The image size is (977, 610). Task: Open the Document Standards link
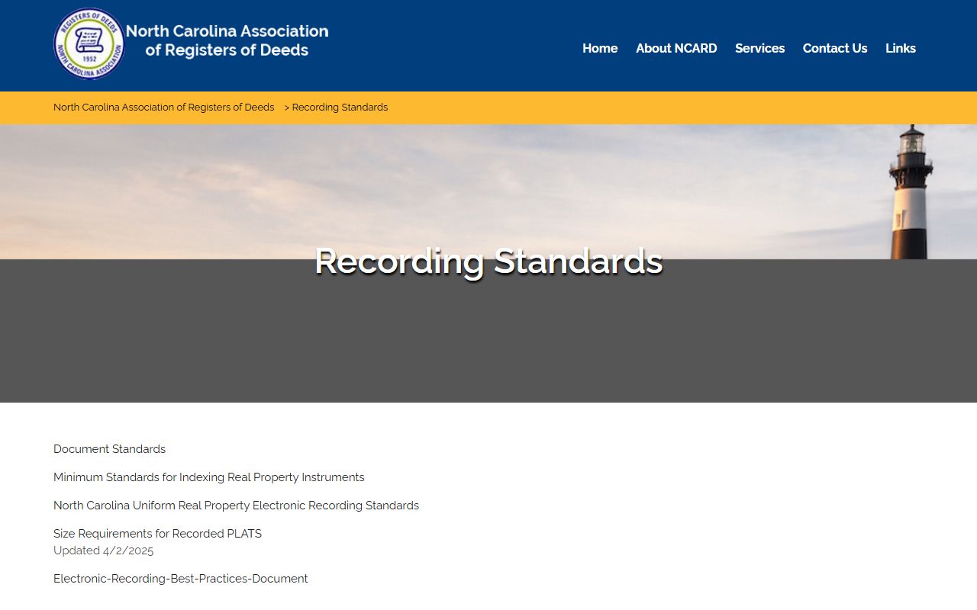[x=109, y=449]
